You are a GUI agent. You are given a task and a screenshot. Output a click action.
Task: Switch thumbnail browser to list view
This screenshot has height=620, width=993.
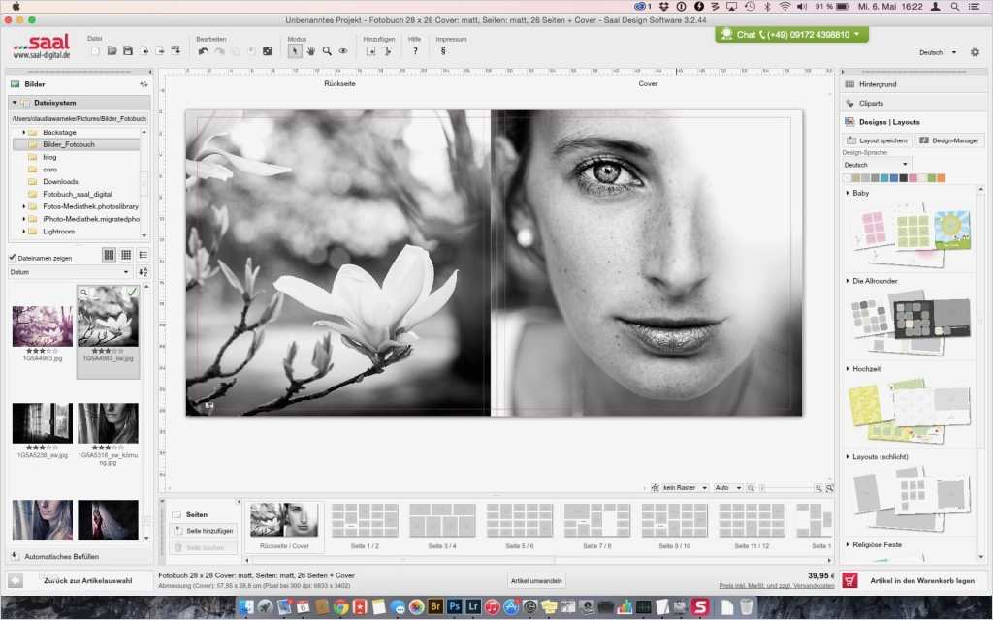click(144, 254)
